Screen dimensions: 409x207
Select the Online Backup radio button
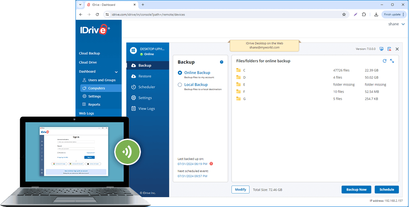pos(180,73)
